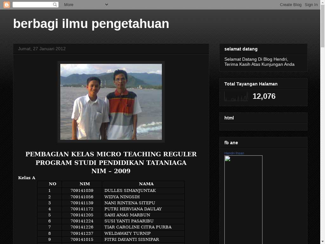Select the name WELDAWATY TURNIP
The height and width of the screenshot is (244, 325).
pos(128,234)
